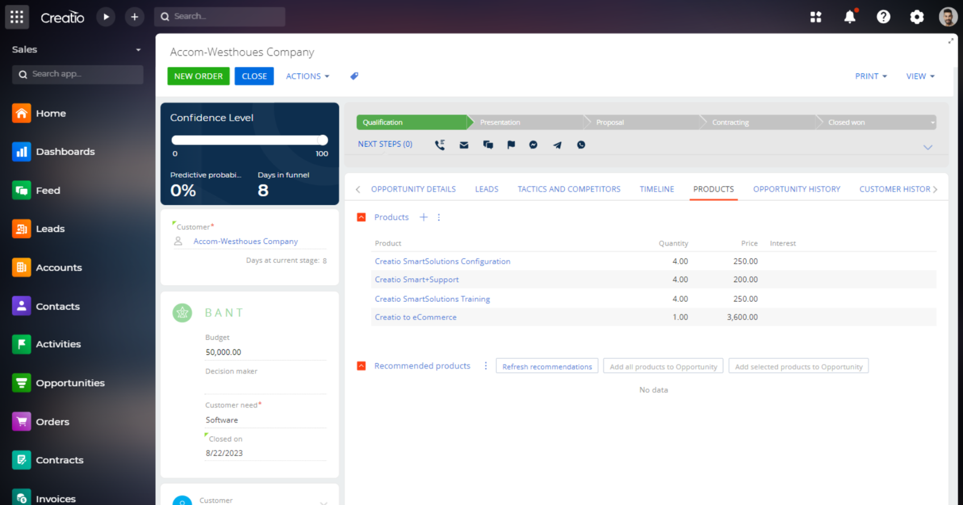Add a product with plus icon

[423, 217]
